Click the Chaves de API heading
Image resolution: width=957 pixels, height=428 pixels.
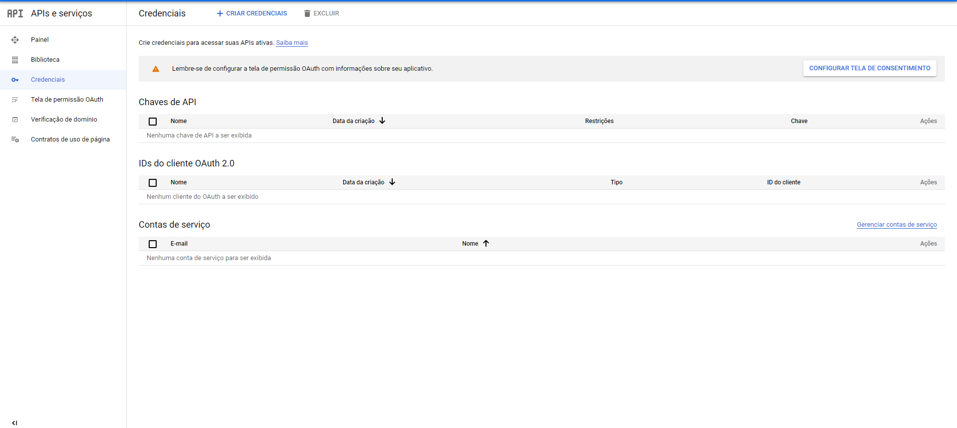pos(167,102)
